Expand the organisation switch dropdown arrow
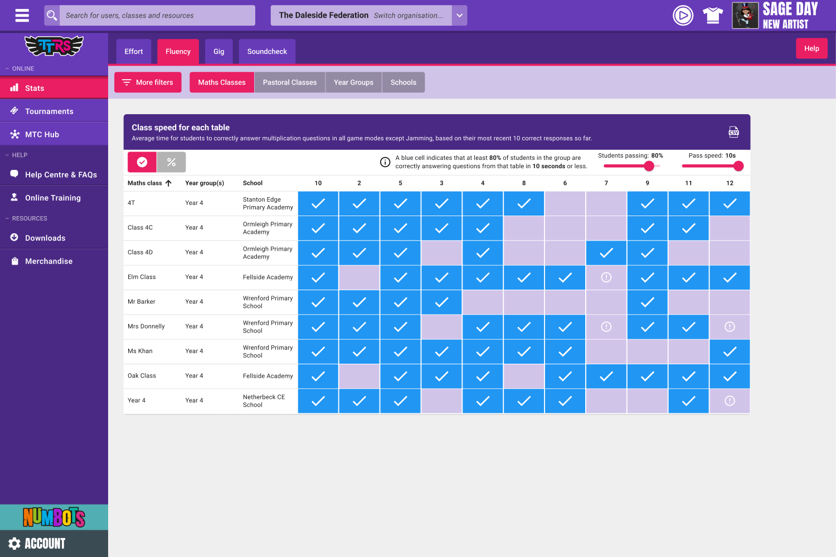This screenshot has height=557, width=836. click(x=459, y=16)
